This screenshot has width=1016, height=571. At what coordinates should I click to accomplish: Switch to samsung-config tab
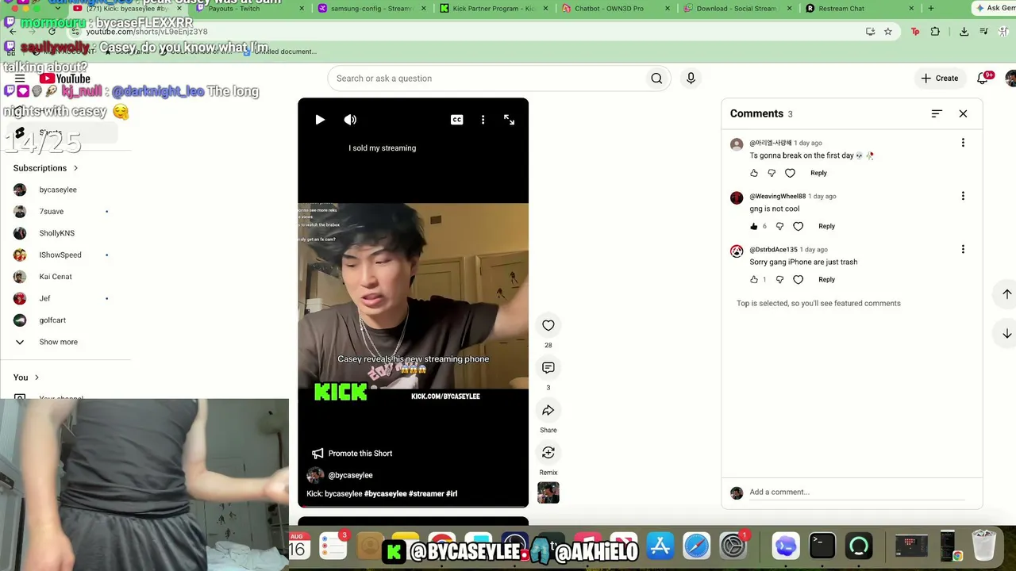(373, 9)
